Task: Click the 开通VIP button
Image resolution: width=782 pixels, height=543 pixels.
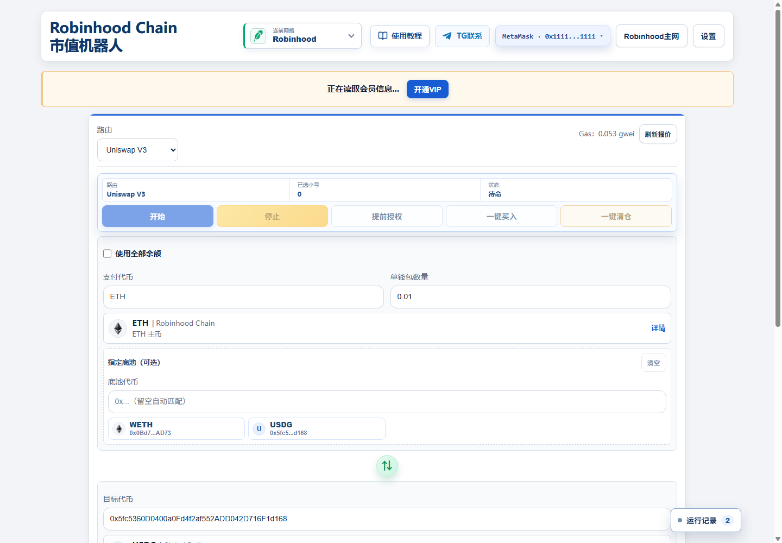Action: 427,89
